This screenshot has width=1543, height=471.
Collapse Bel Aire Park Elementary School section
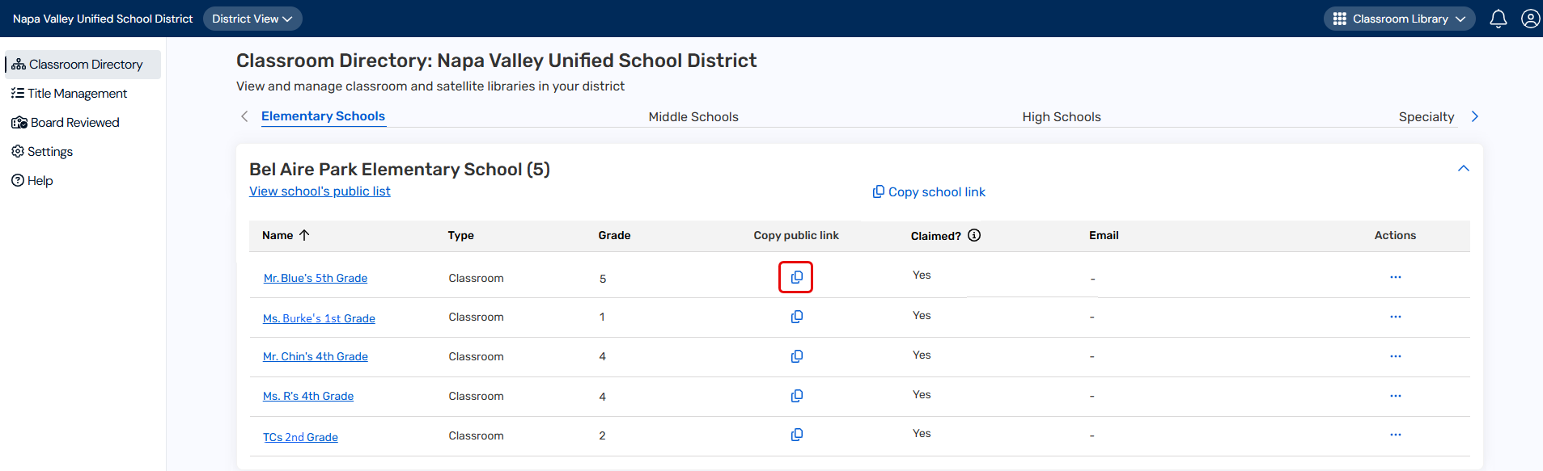point(1463,169)
